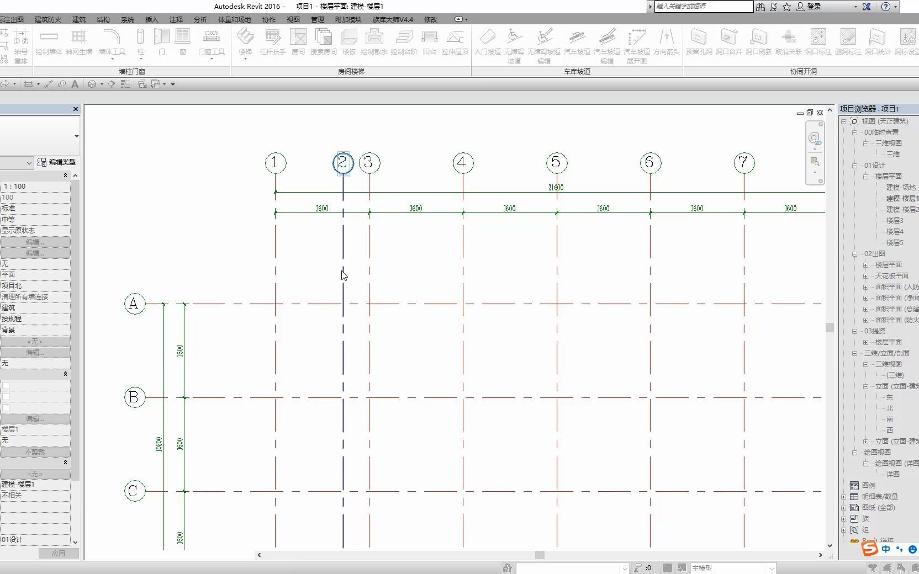Select the 入门坡道 entrance ramp tool
The width and height of the screenshot is (919, 574).
tap(488, 42)
